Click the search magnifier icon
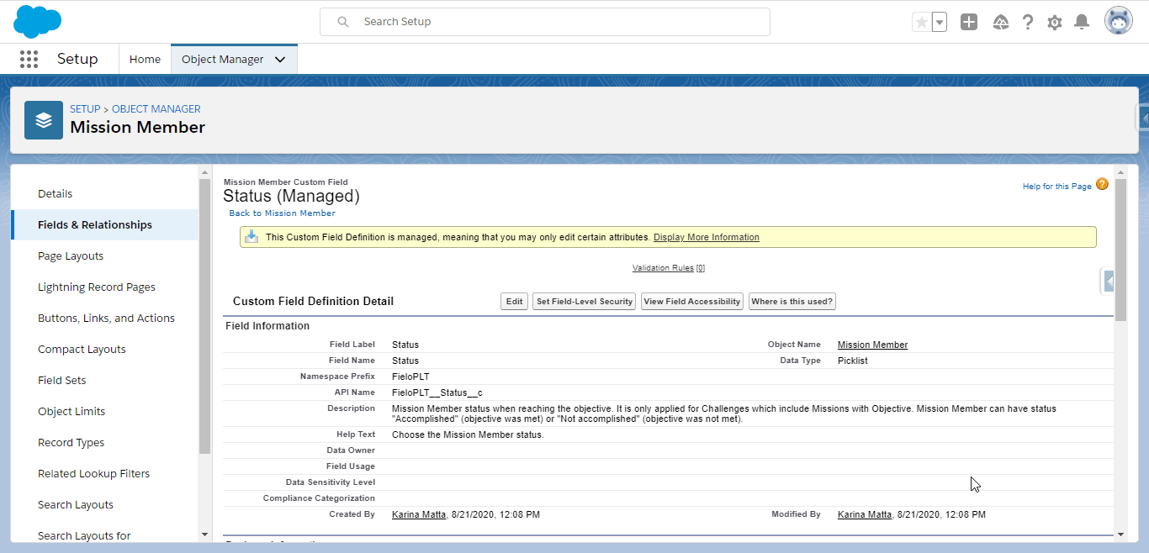1149x553 pixels. coord(343,22)
